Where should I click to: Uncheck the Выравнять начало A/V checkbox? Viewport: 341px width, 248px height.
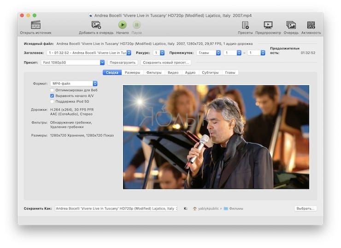[52, 95]
